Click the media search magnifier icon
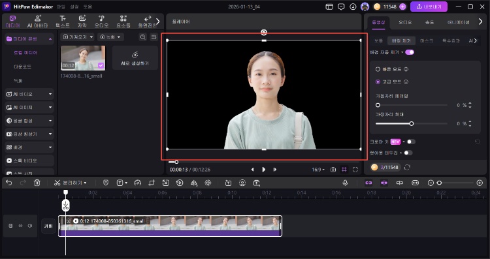 pos(143,37)
